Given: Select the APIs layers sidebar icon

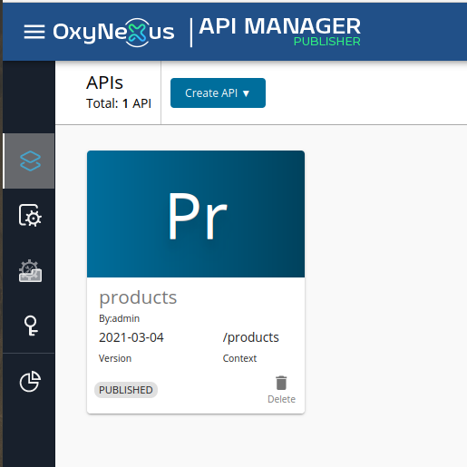Looking at the screenshot, I should click(x=30, y=161).
